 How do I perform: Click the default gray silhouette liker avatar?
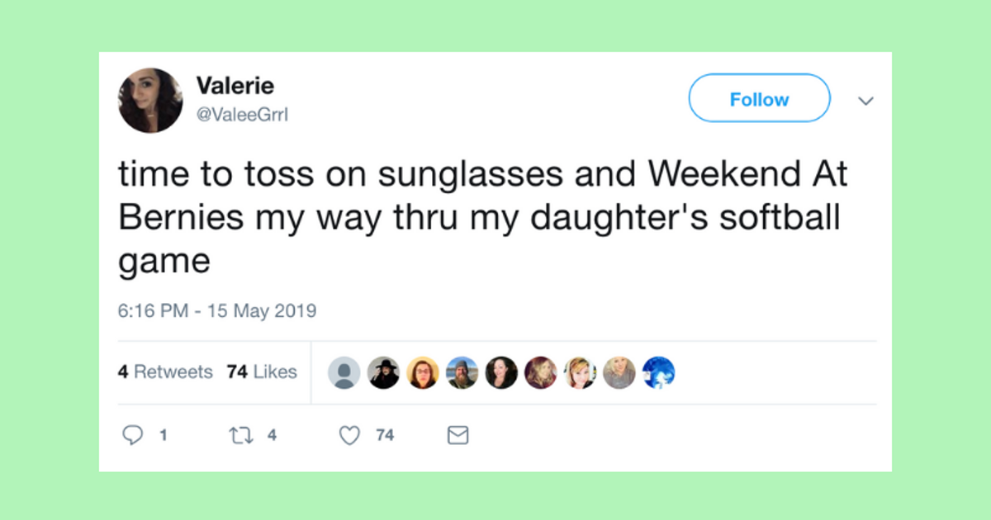(x=344, y=372)
